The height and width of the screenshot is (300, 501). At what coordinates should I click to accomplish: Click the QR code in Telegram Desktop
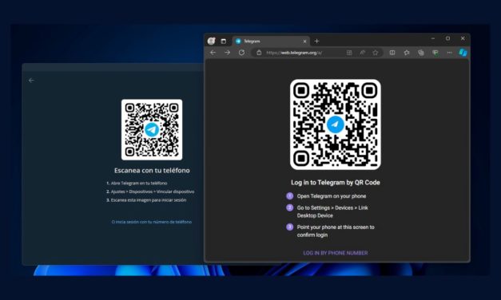click(x=152, y=129)
